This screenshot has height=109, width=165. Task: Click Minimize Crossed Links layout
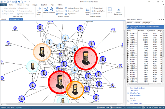[73, 8]
